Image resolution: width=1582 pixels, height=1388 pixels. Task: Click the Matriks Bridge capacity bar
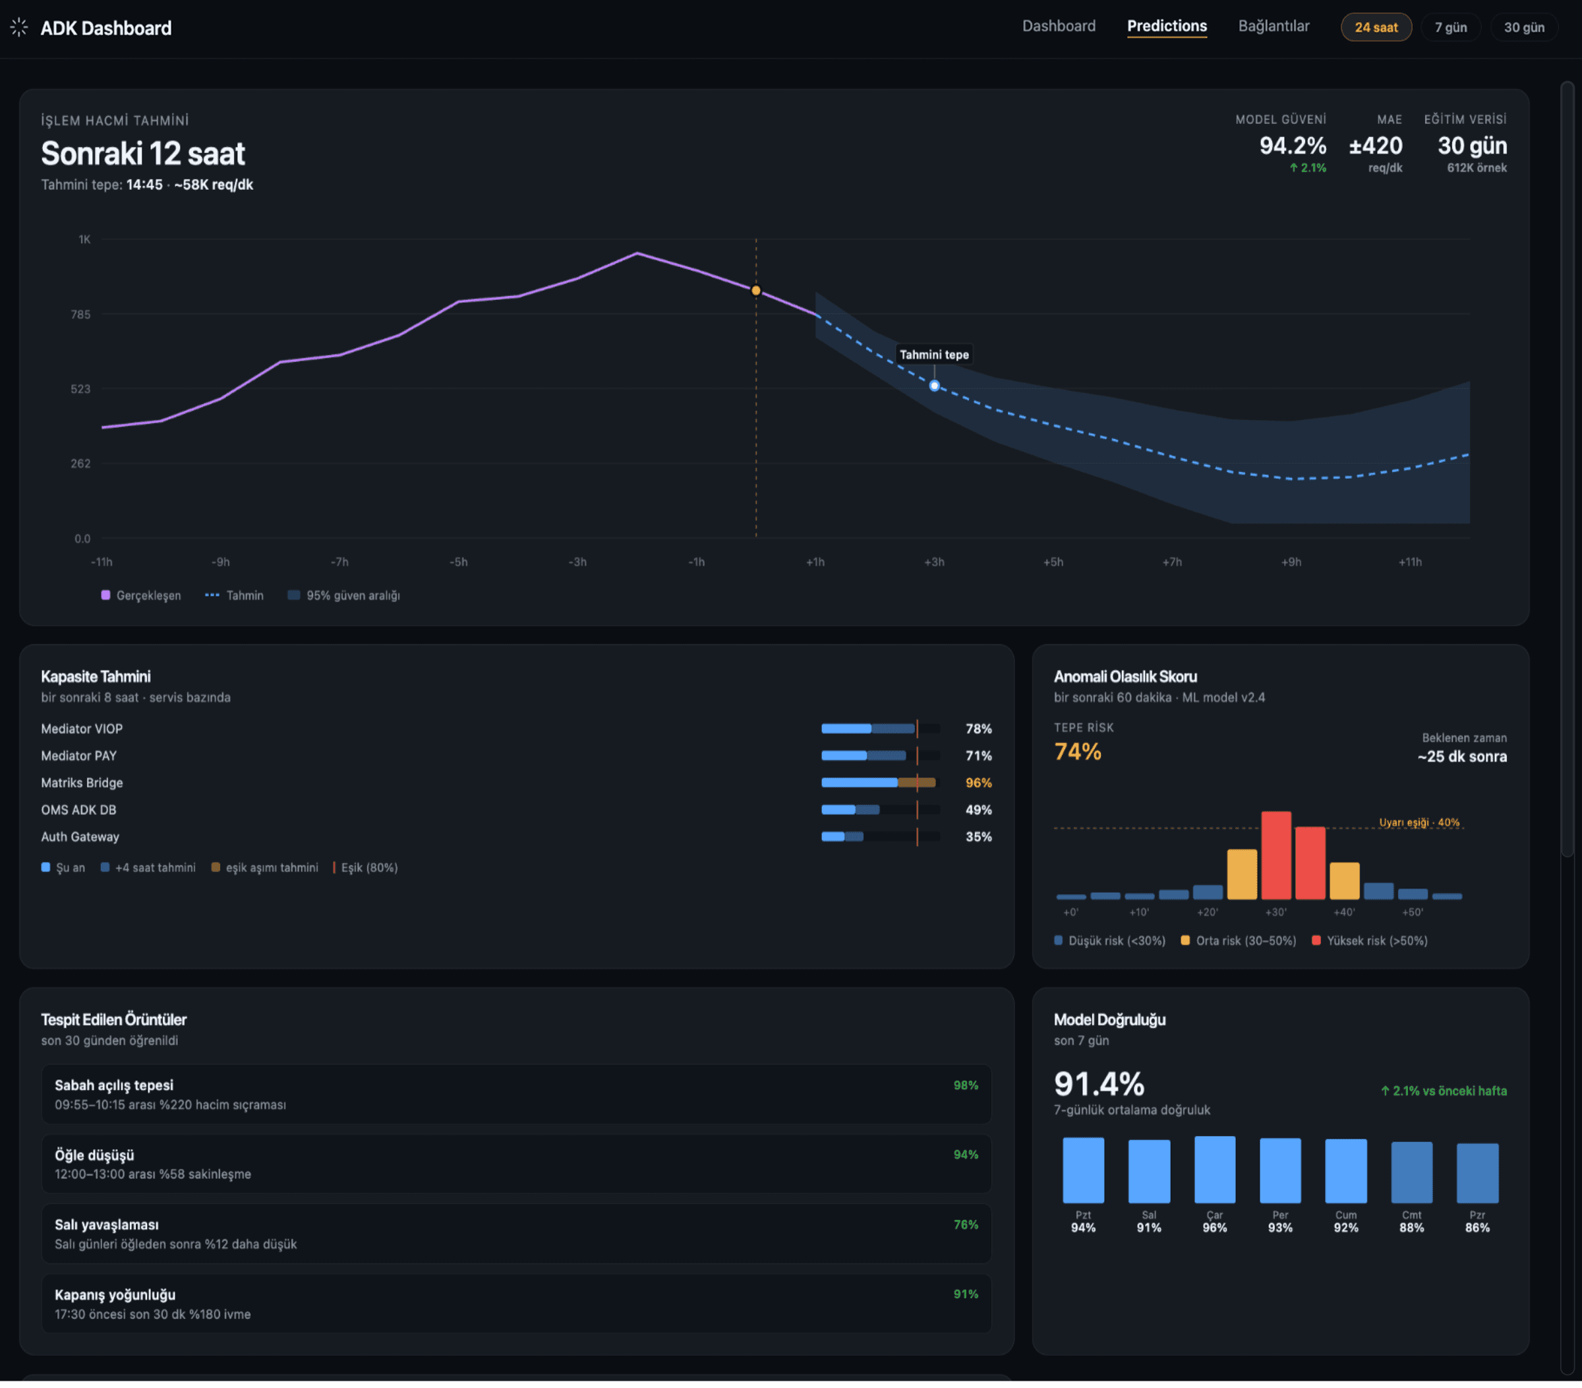(x=880, y=783)
